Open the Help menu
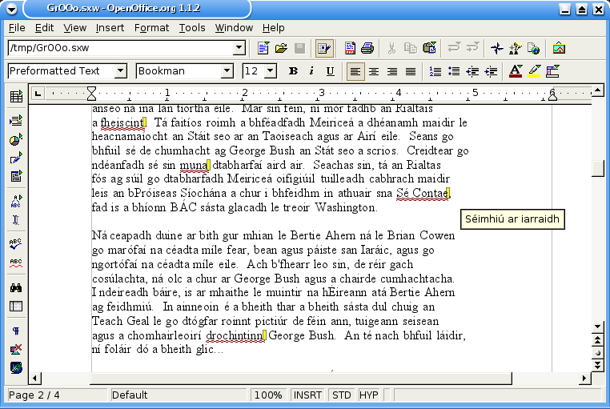610x409 pixels. (x=274, y=28)
